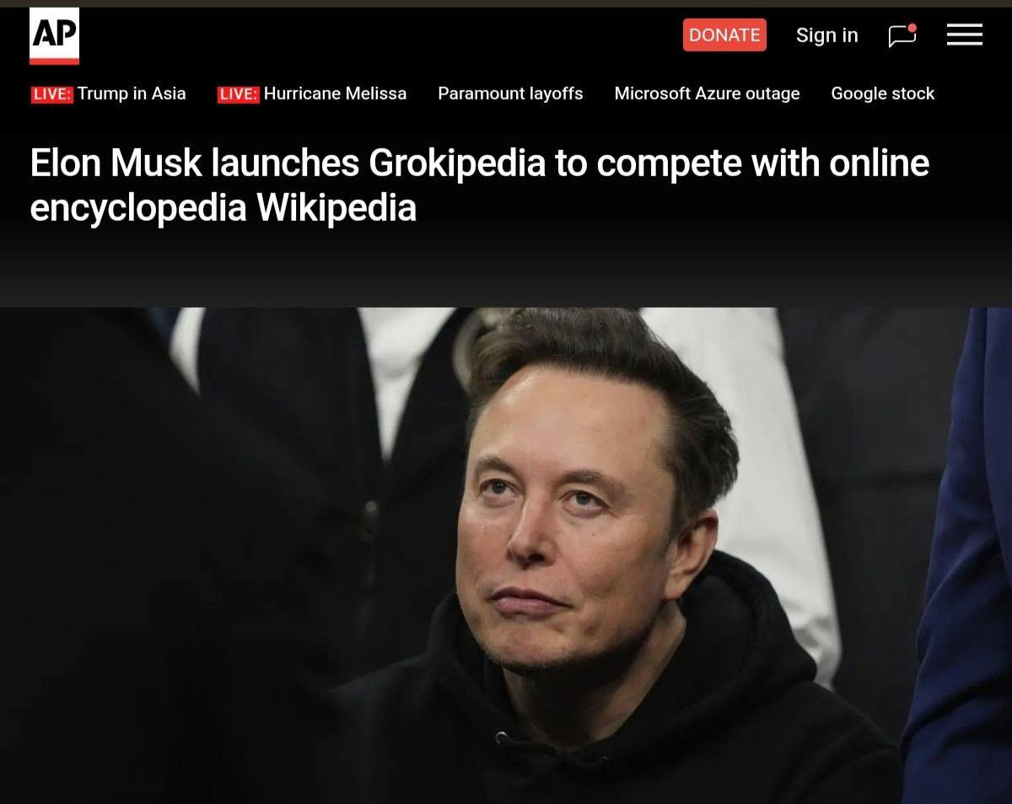The height and width of the screenshot is (804, 1012).
Task: Go to the Paramount layoffs topic
Action: coord(510,94)
